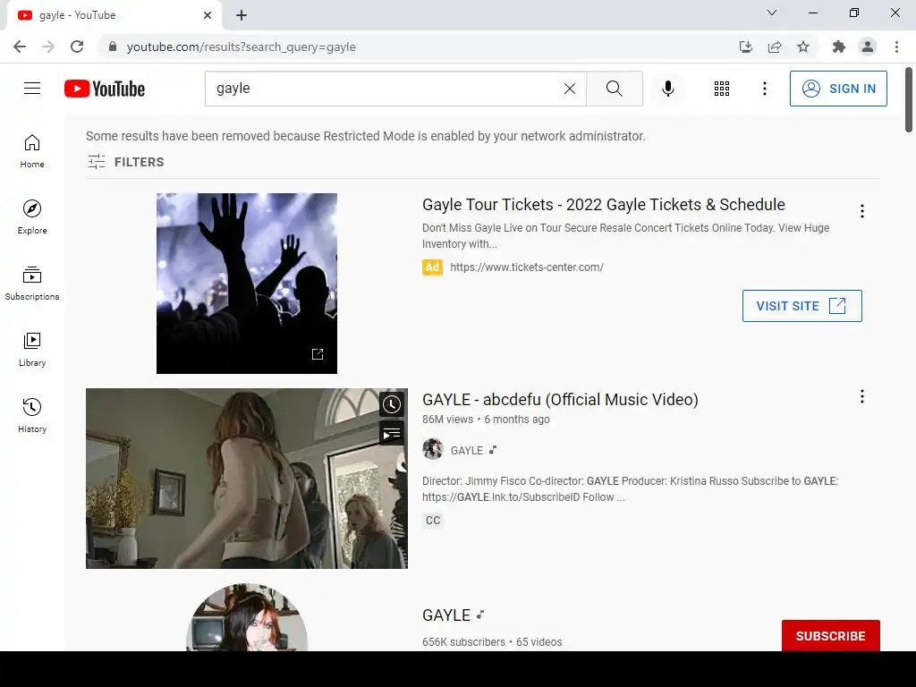Screen dimensions: 916x687
Task: Open the Chrome extensions puzzle icon
Action: pos(839,47)
